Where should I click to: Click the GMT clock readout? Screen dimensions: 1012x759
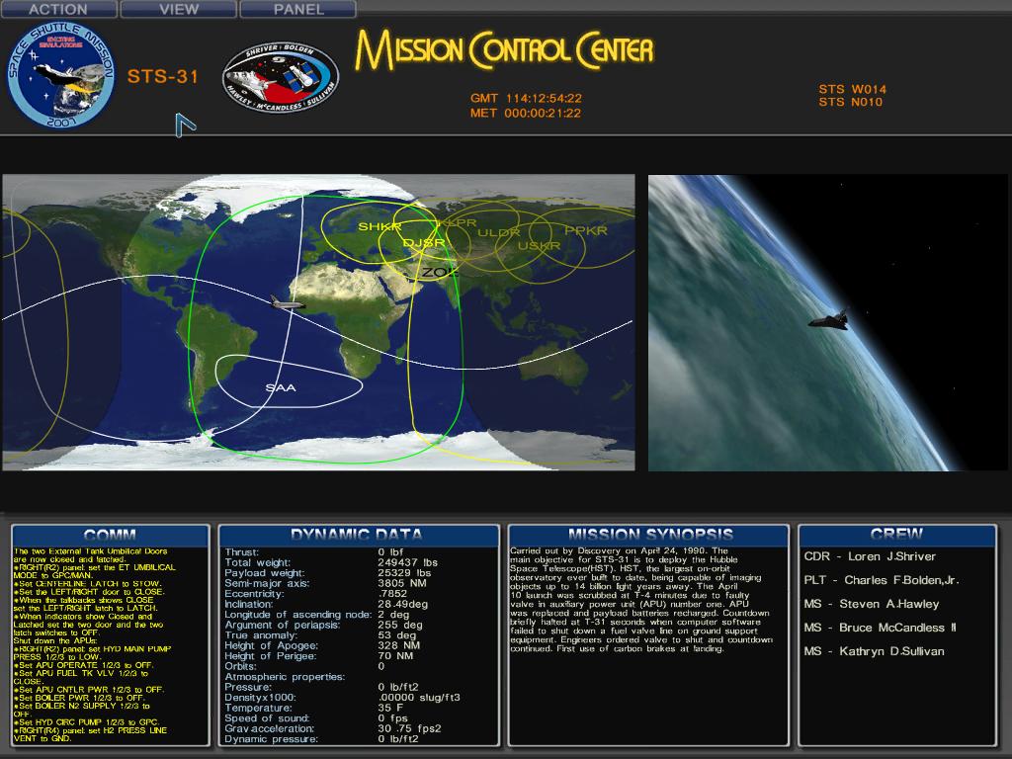pyautogui.click(x=526, y=98)
